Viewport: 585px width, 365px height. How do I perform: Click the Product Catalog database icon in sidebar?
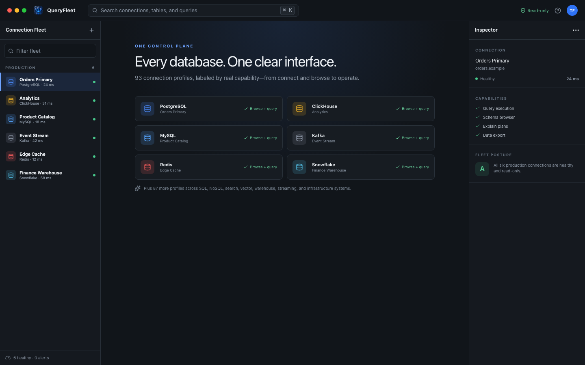11,119
